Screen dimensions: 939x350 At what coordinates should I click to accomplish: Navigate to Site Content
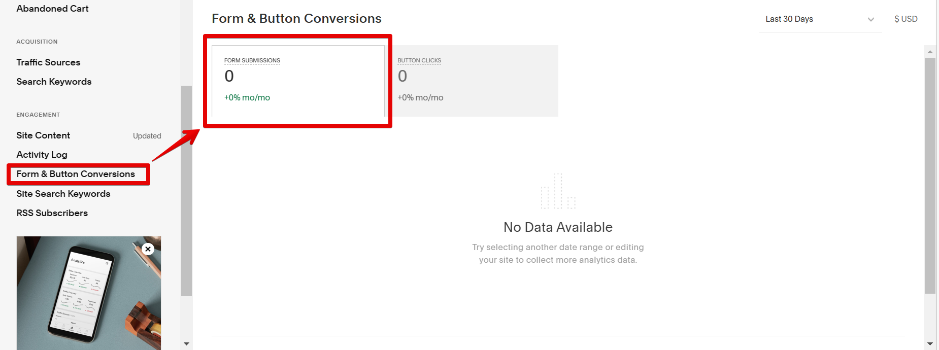pos(43,135)
